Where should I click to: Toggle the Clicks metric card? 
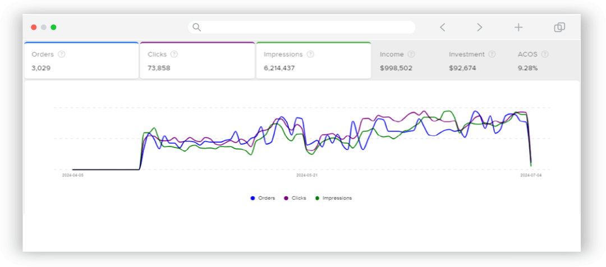(197, 61)
